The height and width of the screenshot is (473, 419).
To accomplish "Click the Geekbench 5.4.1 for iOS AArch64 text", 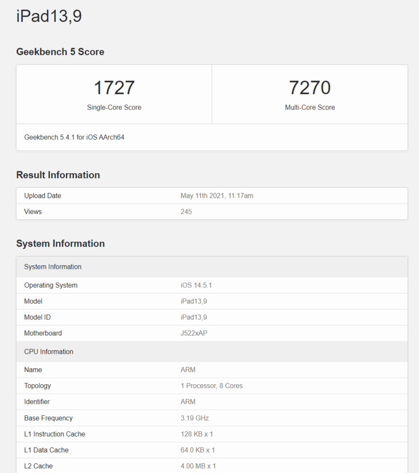I will (x=74, y=137).
